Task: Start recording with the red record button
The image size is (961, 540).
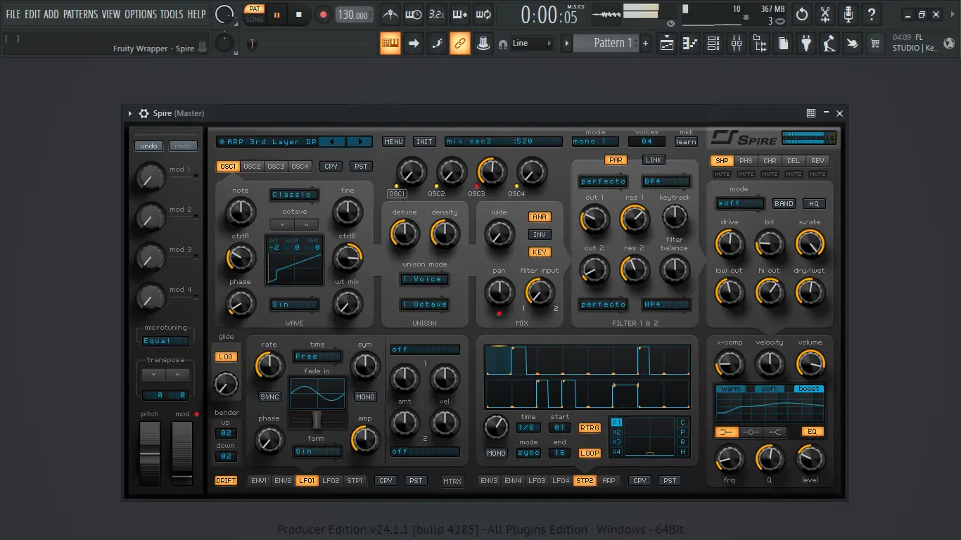Action: click(323, 14)
